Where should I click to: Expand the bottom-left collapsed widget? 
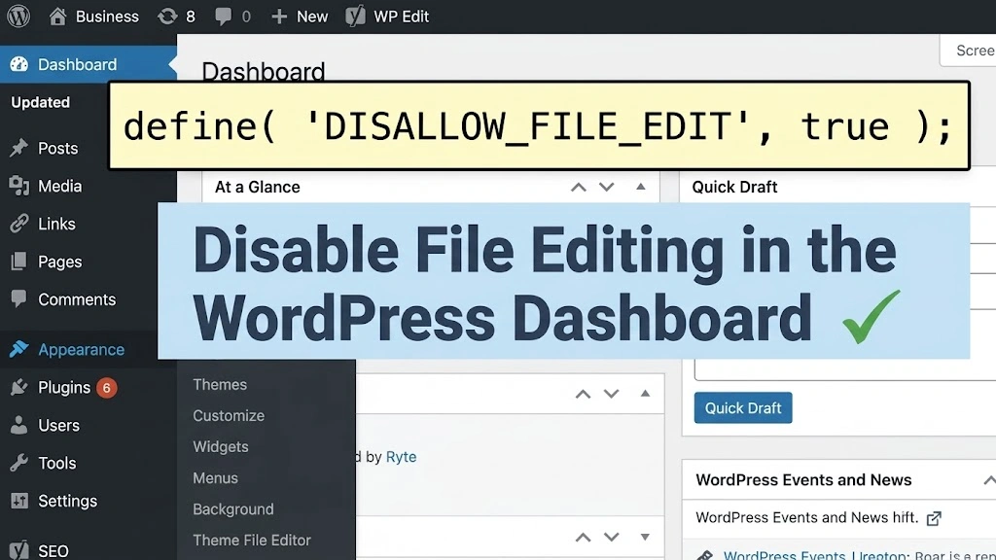pos(646,537)
